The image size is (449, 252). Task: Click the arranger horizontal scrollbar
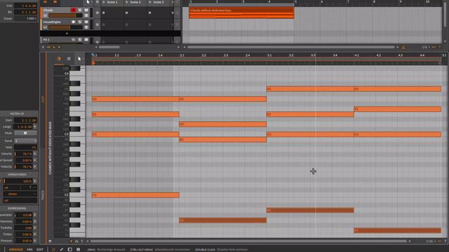pos(291,47)
